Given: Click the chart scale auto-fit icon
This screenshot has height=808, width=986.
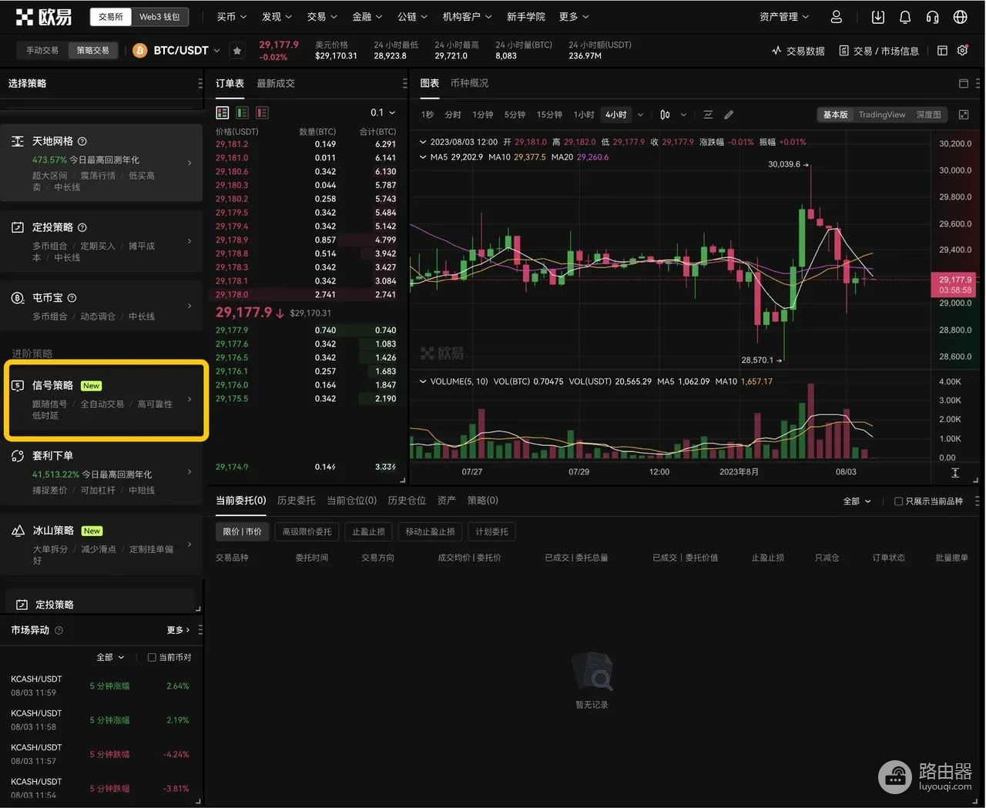Looking at the screenshot, I should [x=955, y=472].
